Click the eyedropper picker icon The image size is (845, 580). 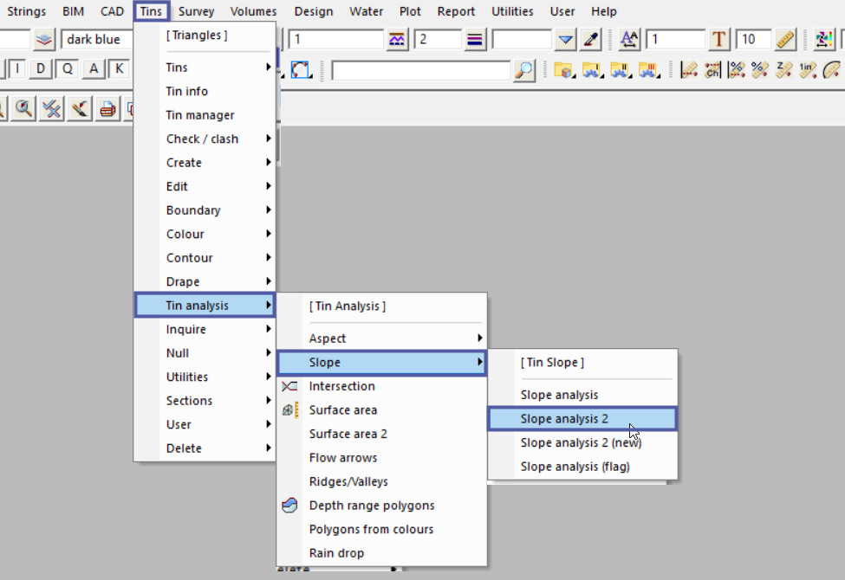point(590,40)
